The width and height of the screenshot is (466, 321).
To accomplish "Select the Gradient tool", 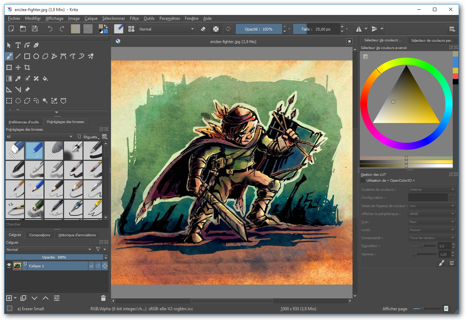I will tap(9, 79).
